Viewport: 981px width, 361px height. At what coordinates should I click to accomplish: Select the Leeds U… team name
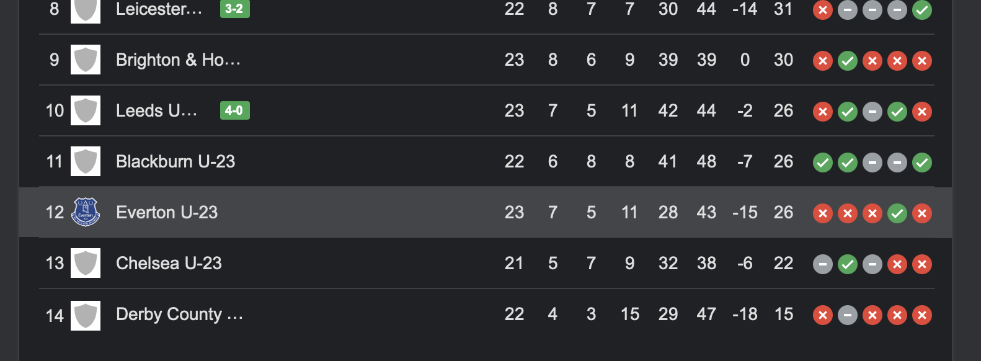click(x=157, y=110)
